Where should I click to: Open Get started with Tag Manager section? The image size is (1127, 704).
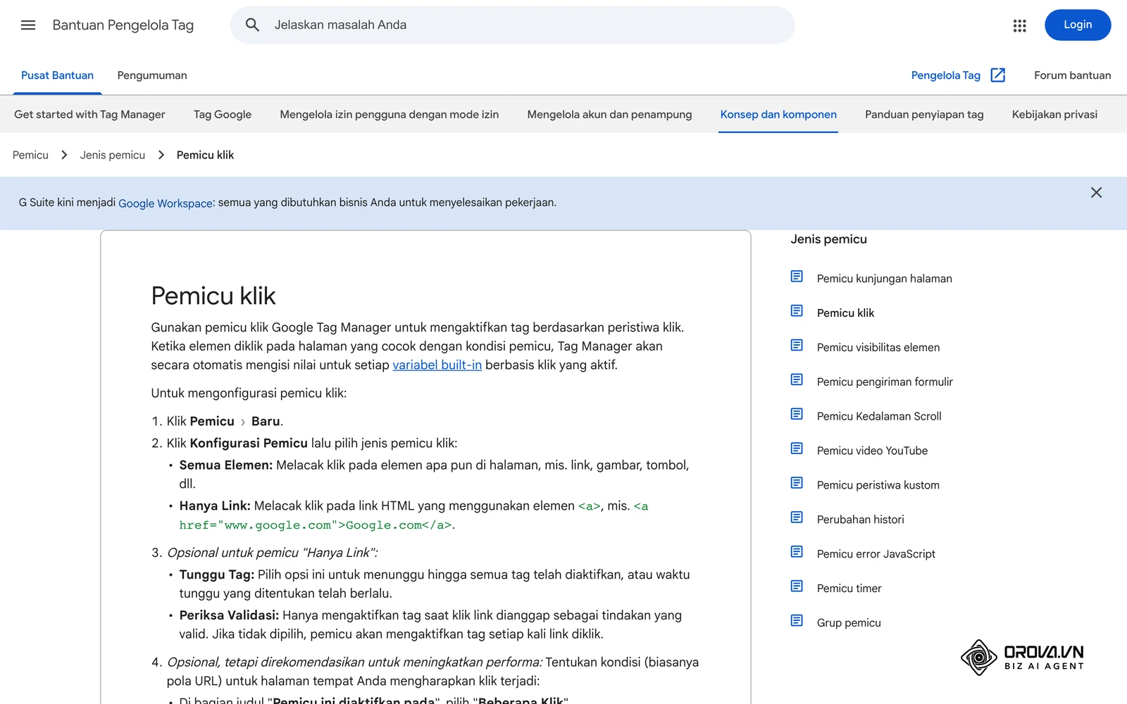point(89,114)
